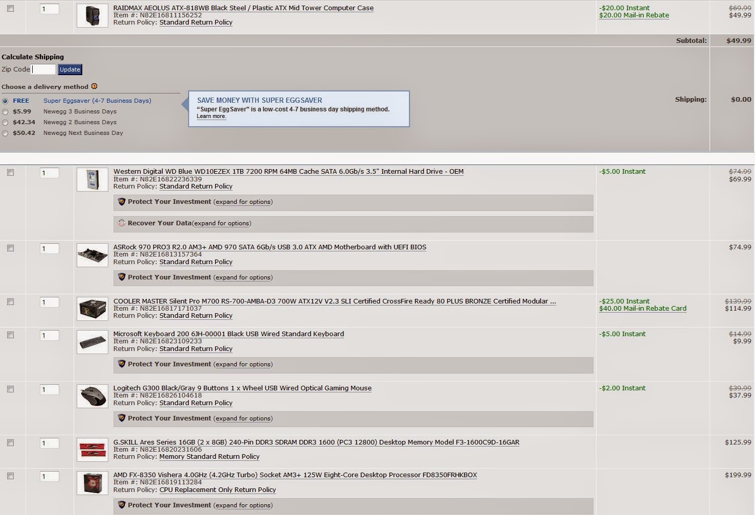Screen dimensions: 755x515
Task: Open the Microsoft Keyboard 200 product link
Action: 228,334
